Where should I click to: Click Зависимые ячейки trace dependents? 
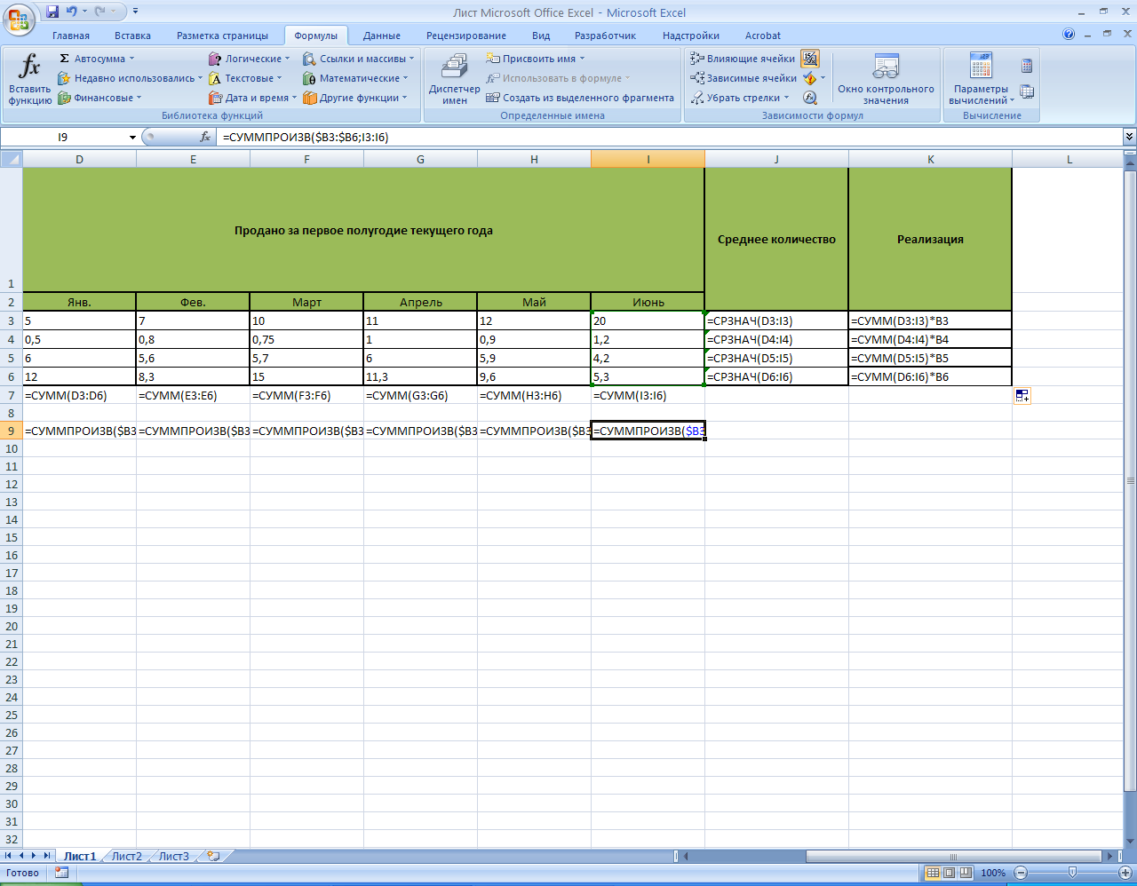(x=743, y=78)
